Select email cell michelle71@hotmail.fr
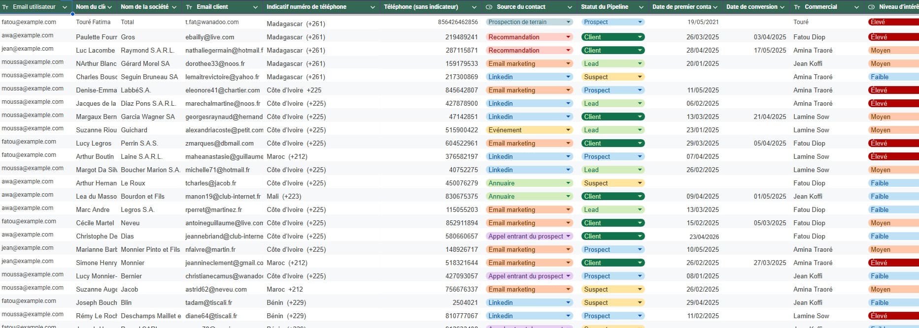Screen dimensions: 919x328 click(217, 170)
